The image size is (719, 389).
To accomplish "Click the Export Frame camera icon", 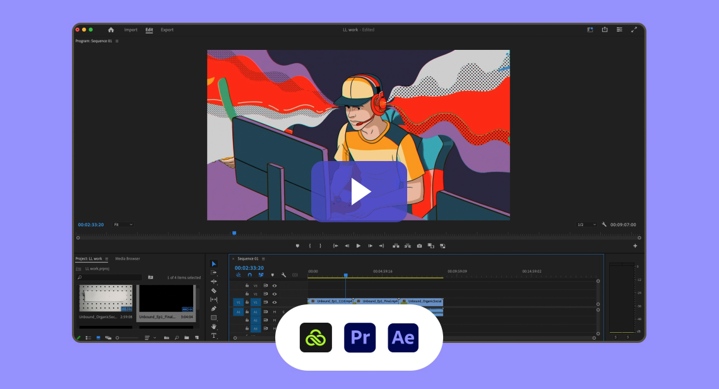I will pyautogui.click(x=419, y=246).
